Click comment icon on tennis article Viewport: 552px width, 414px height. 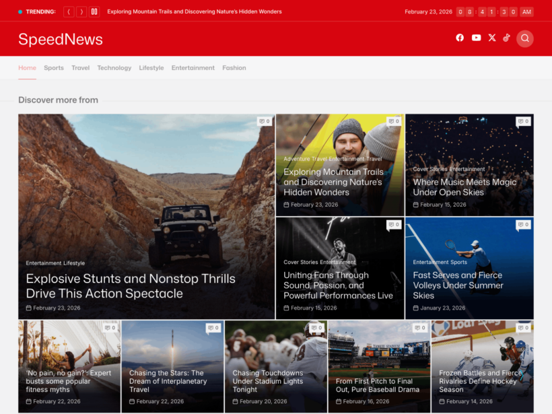(x=524, y=225)
